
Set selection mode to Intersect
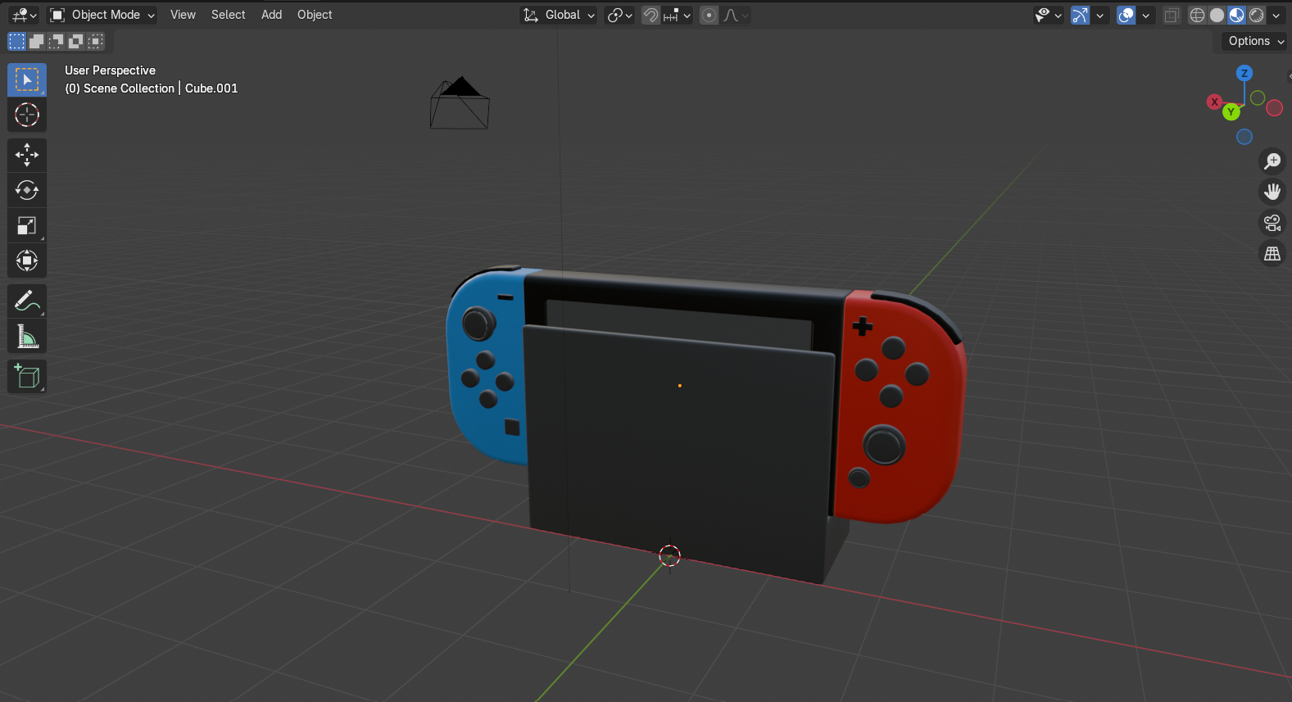click(95, 41)
